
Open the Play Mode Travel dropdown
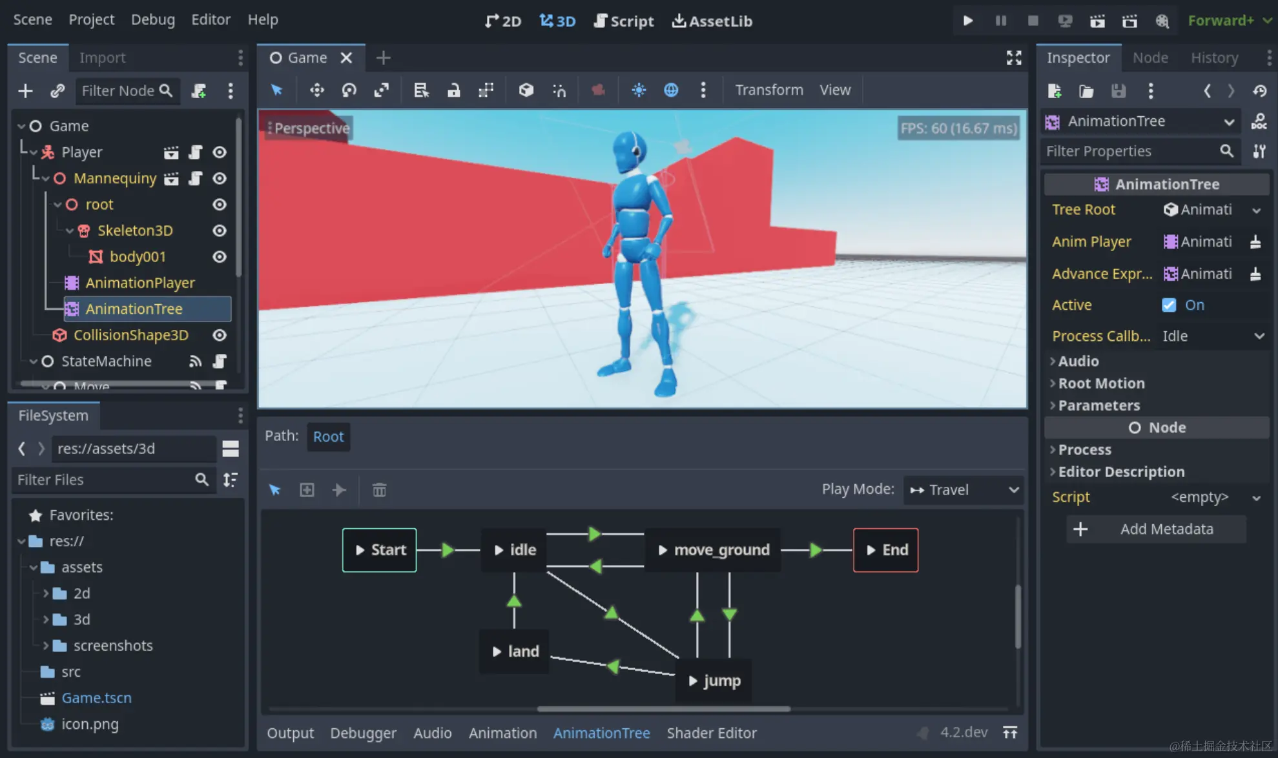963,490
